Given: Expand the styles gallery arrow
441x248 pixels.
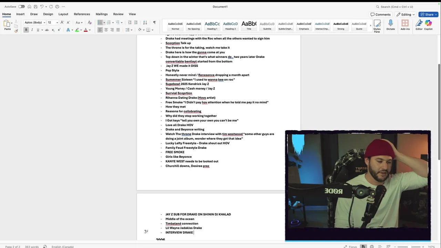Looking at the screenshot, I should (x=371, y=25).
